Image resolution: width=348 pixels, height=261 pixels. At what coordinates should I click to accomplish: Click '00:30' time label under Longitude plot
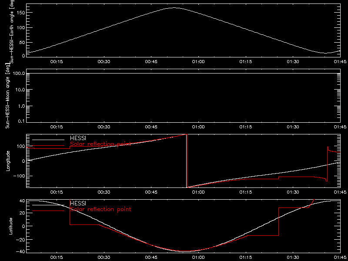click(104, 192)
